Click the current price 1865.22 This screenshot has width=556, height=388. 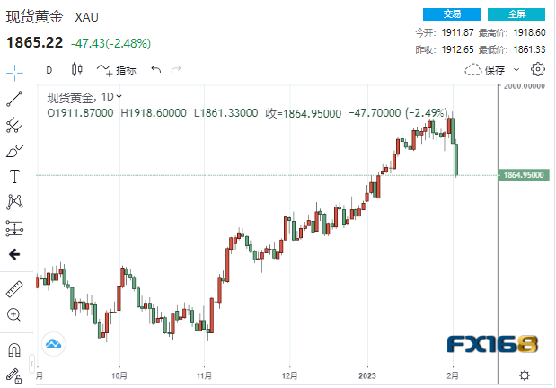click(x=34, y=43)
